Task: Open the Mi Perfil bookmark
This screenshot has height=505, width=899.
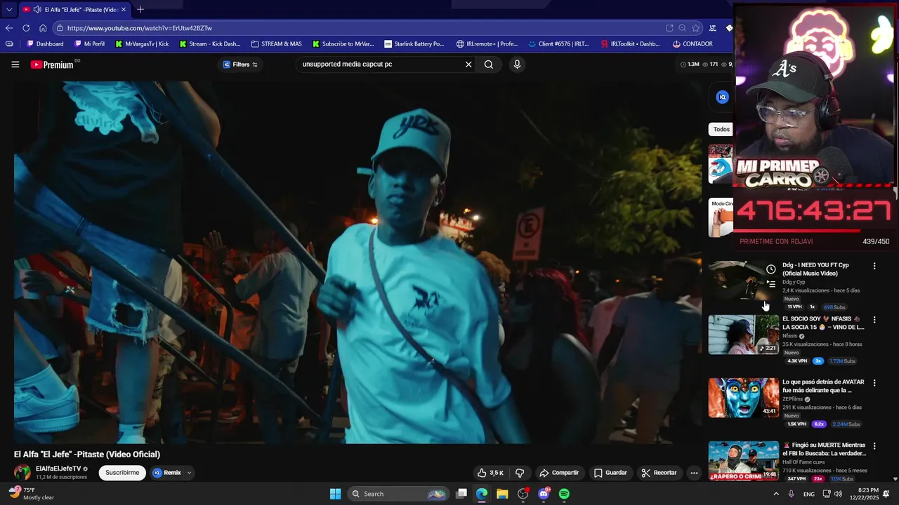Action: coord(89,43)
